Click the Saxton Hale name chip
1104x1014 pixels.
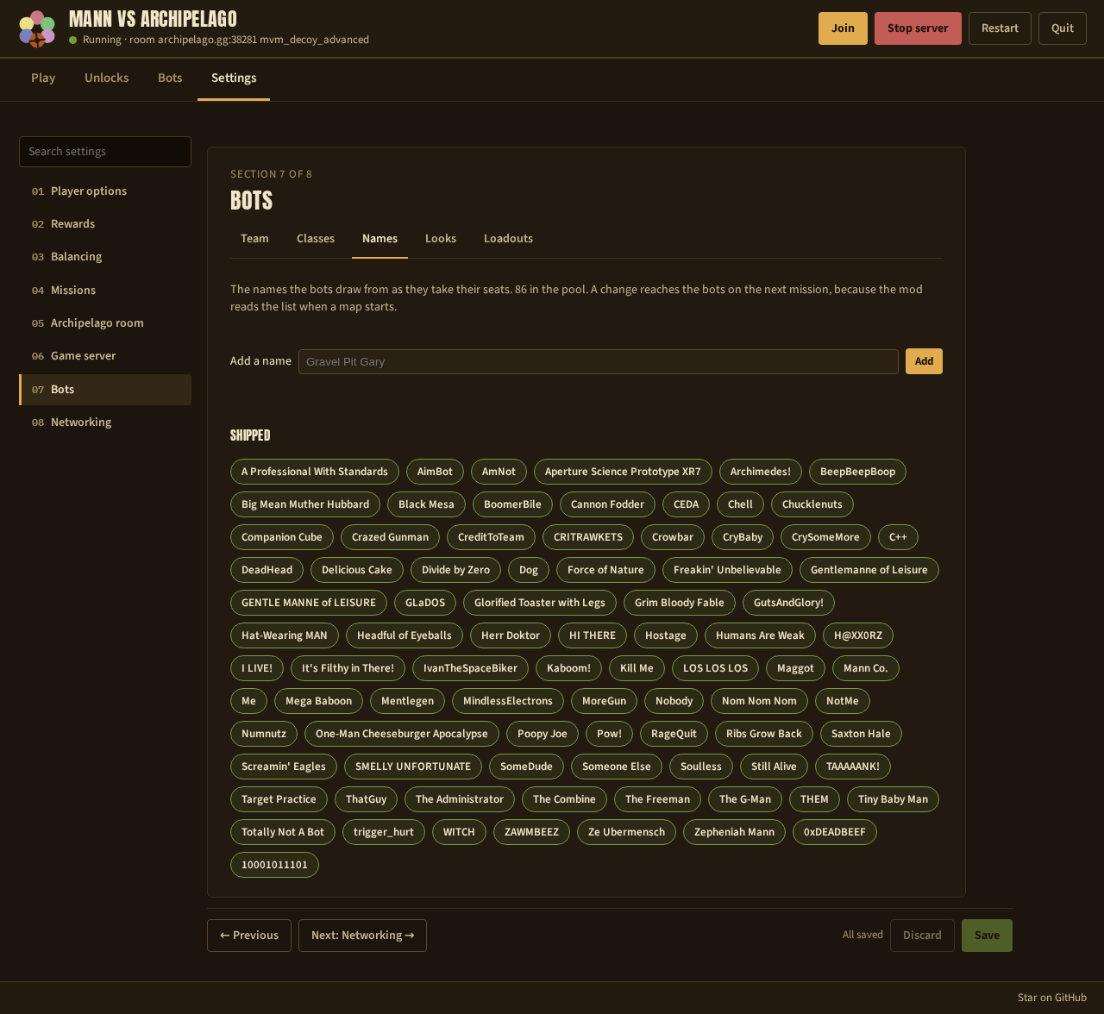pyautogui.click(x=861, y=734)
